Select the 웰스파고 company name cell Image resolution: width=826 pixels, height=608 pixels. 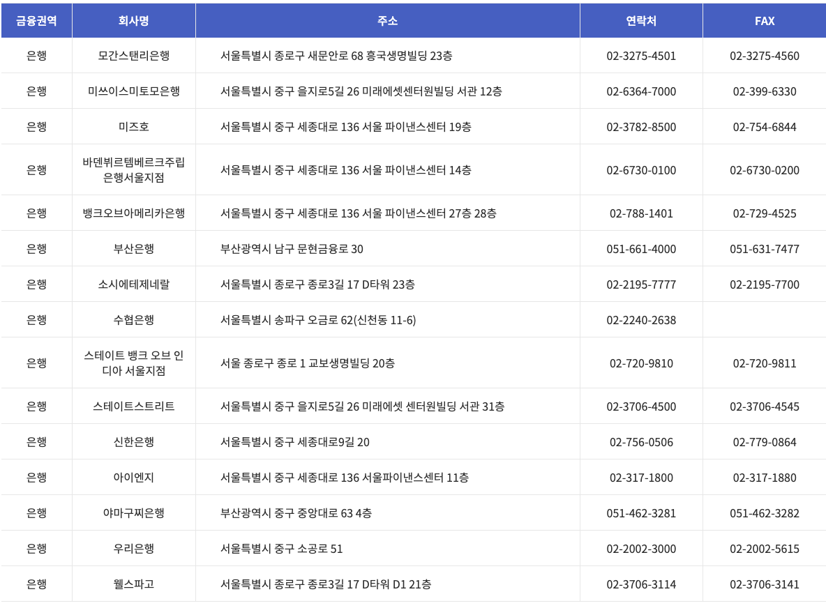tap(134, 584)
